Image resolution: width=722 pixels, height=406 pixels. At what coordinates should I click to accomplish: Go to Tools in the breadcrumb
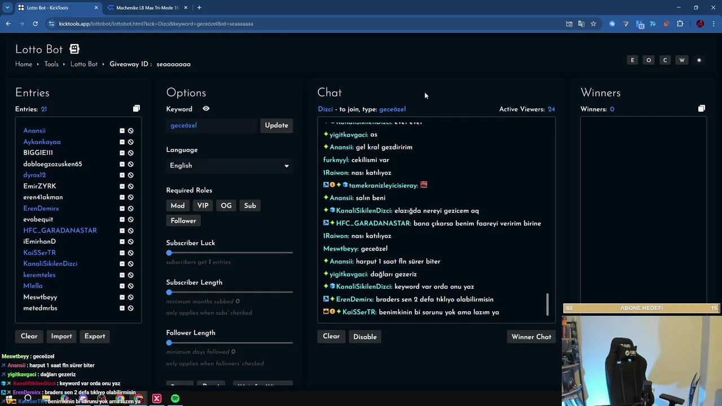click(51, 64)
